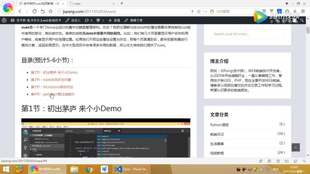Viewport: 310px width, 174px height.
Task: Switch to Vuex - Visual Studio Code window
Action: pyautogui.click(x=131, y=169)
